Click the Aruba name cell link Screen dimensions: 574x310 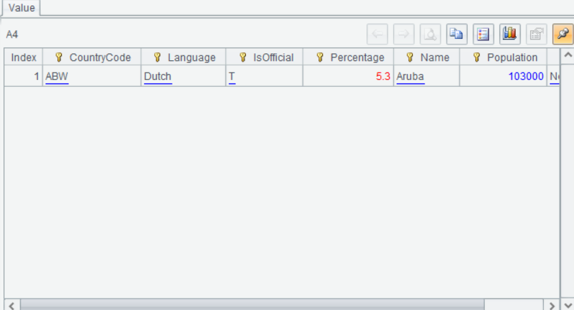(x=410, y=77)
